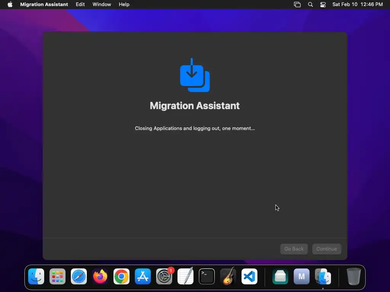Viewport: 390px width, 292px height.
Task: Open the Help menu
Action: pos(124,5)
